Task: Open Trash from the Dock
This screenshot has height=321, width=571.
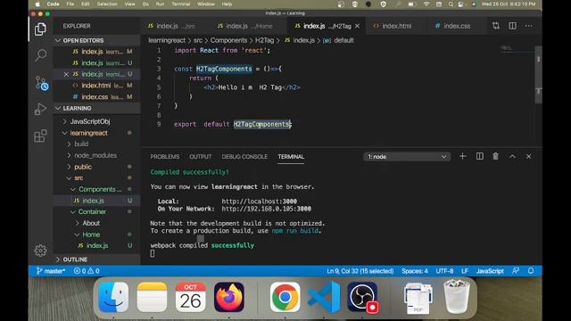Action: (456, 297)
